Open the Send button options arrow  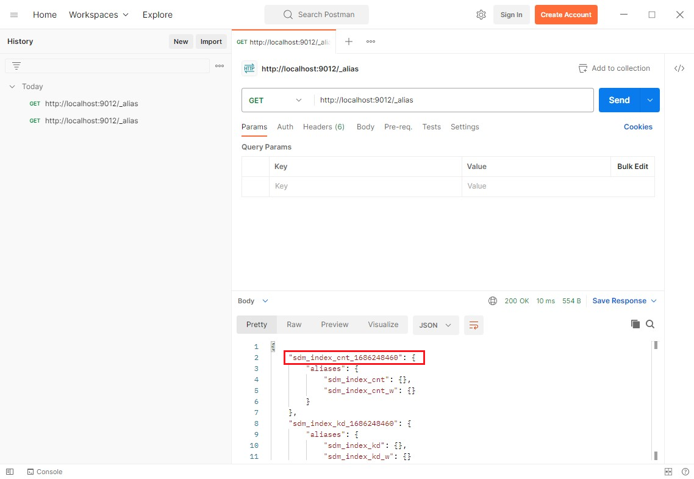point(650,100)
